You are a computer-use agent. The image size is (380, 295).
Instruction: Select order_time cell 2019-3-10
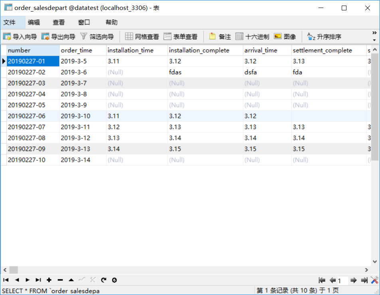[83, 116]
